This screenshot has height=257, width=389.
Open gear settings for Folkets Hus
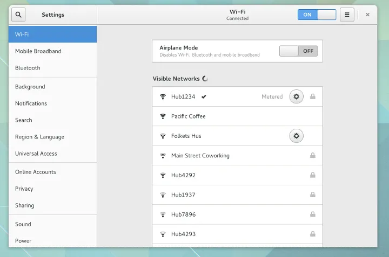tap(296, 136)
